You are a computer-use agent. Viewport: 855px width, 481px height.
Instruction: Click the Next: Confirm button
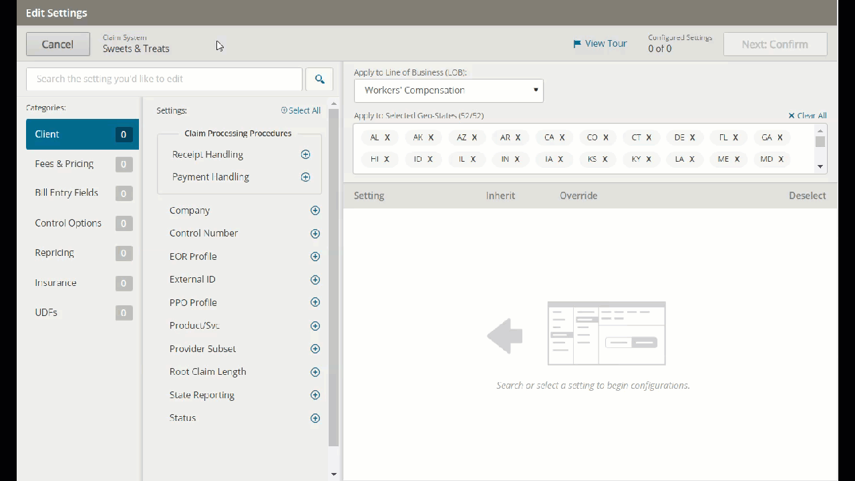775,44
